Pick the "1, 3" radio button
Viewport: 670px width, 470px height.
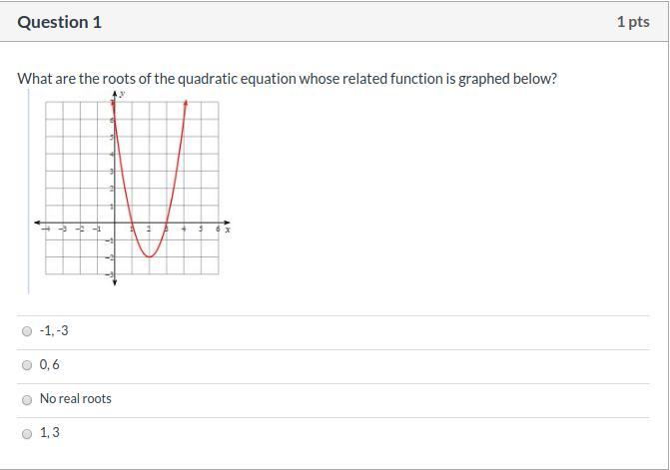pyautogui.click(x=27, y=433)
